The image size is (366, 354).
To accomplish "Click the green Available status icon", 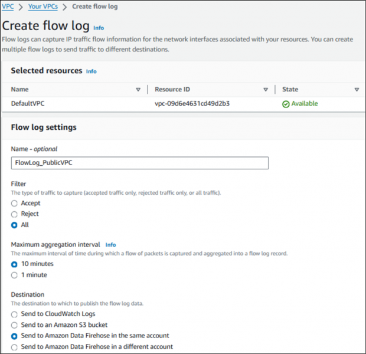I will click(x=286, y=104).
